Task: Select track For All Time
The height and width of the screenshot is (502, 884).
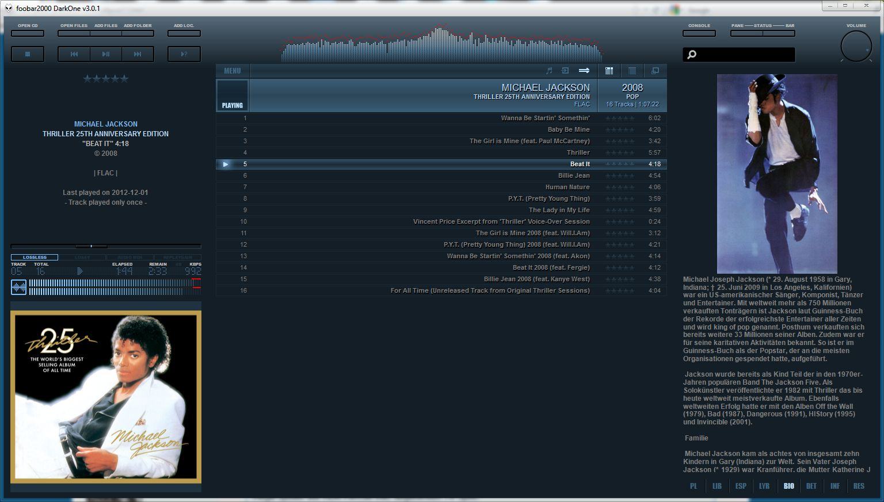Action: coord(441,290)
